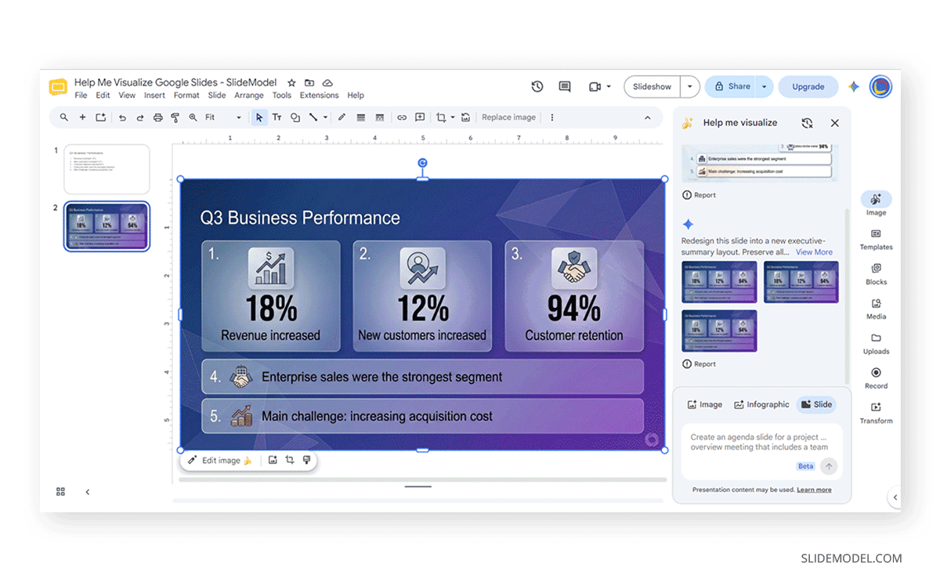Collapse the right side panel chevron
Screen dimensions: 940x582
coord(895,497)
